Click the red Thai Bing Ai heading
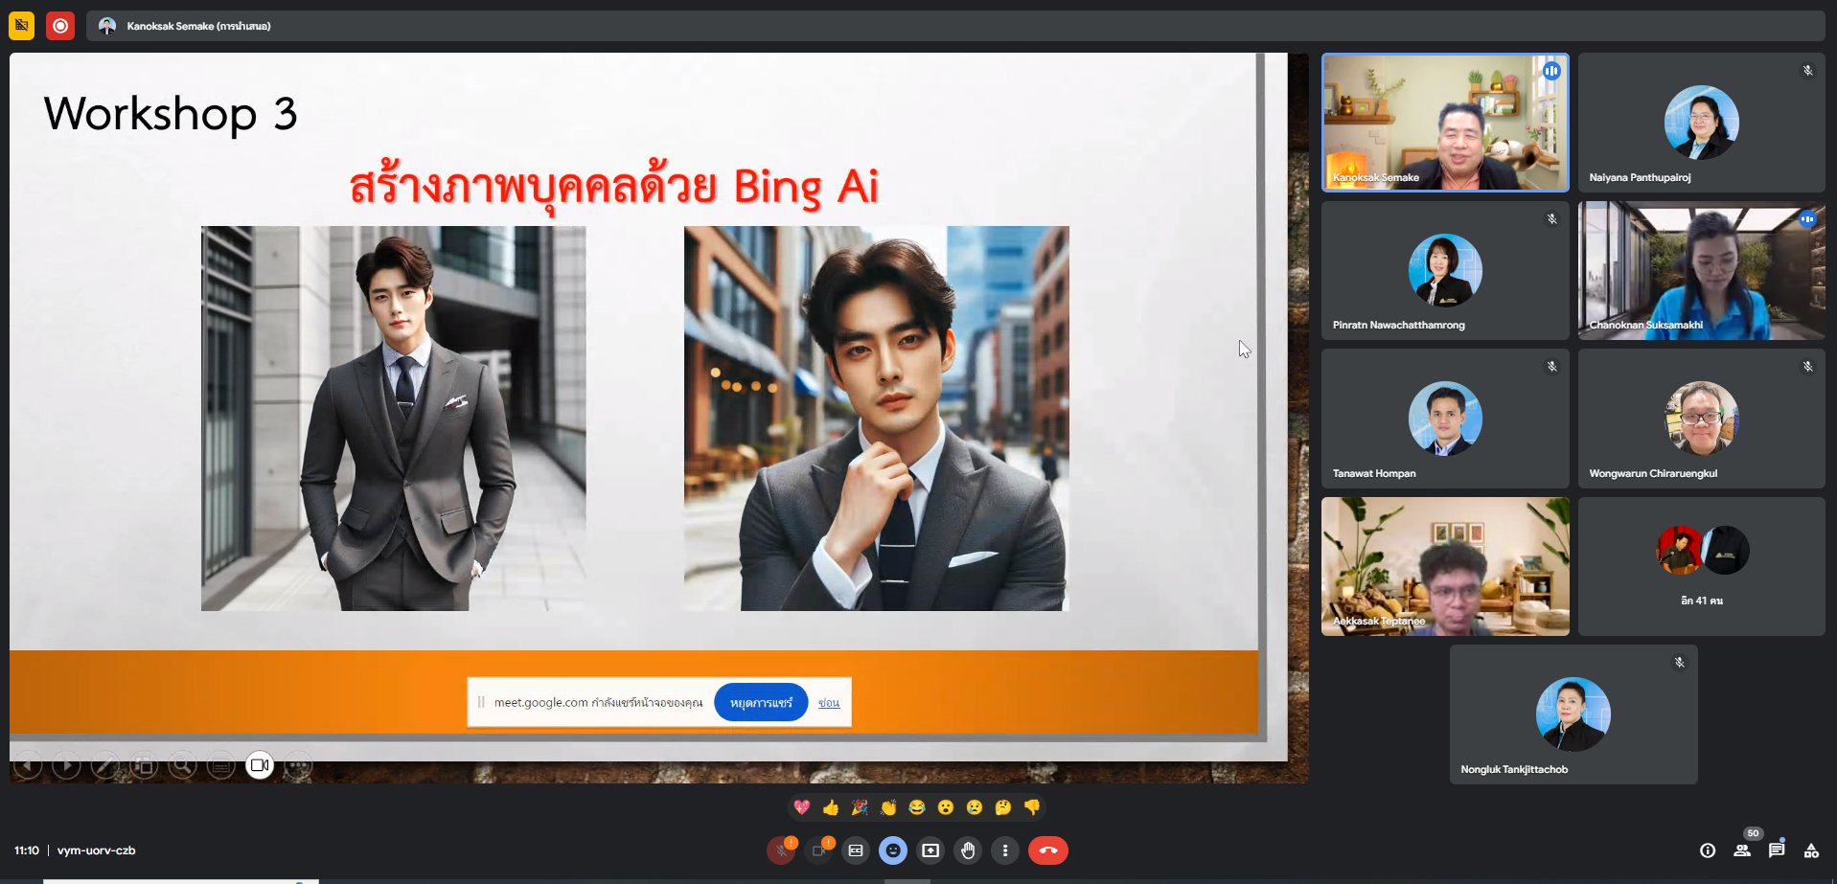The width and height of the screenshot is (1837, 884). click(x=613, y=187)
